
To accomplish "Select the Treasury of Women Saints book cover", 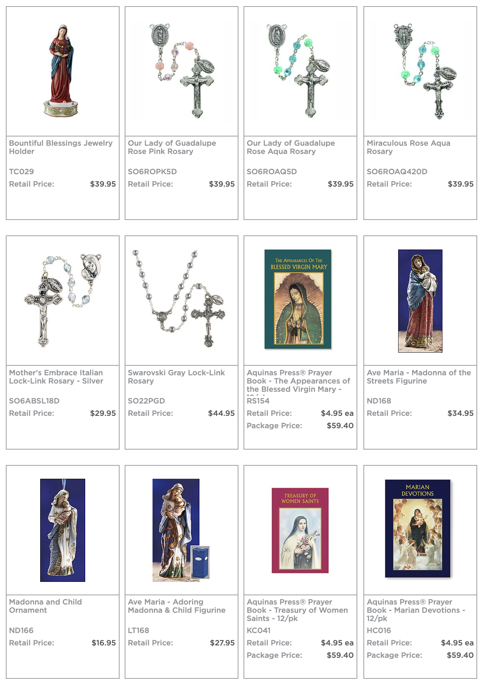I will (x=300, y=530).
